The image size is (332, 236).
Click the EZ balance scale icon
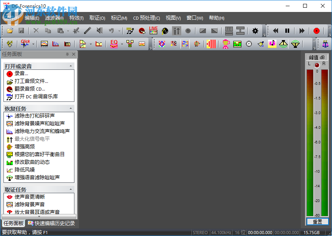point(325,44)
